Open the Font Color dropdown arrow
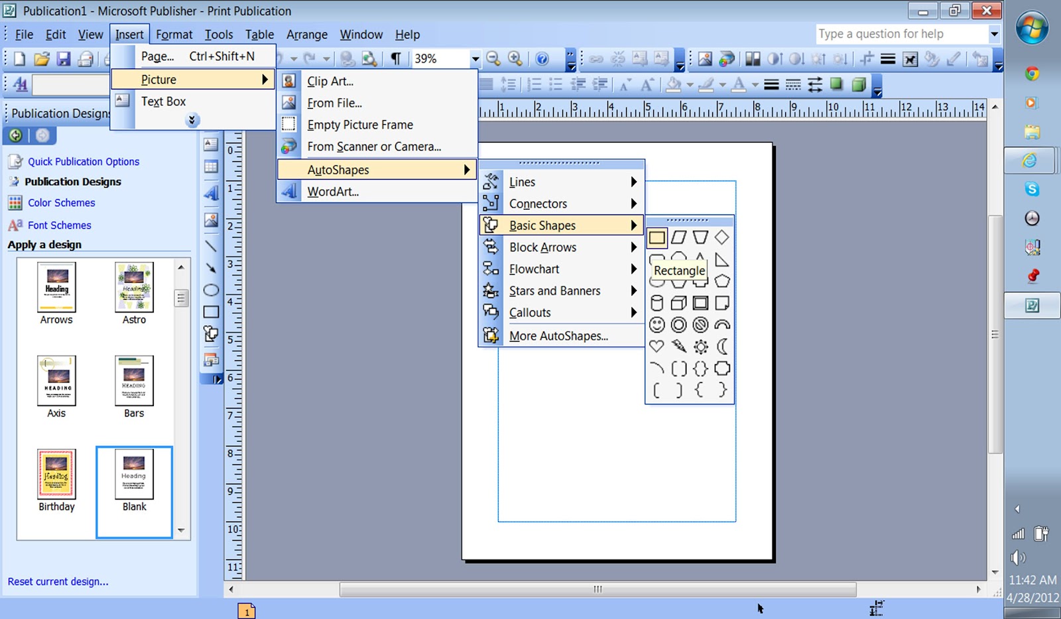This screenshot has height=619, width=1061. [755, 84]
